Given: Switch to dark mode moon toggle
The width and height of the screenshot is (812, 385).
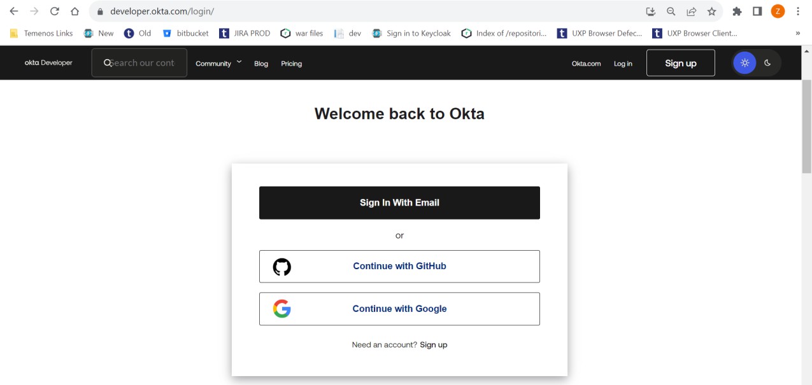Looking at the screenshot, I should click(x=767, y=63).
